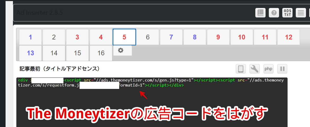
Task: Click the lines list icon in header
Action: click(x=301, y=13)
